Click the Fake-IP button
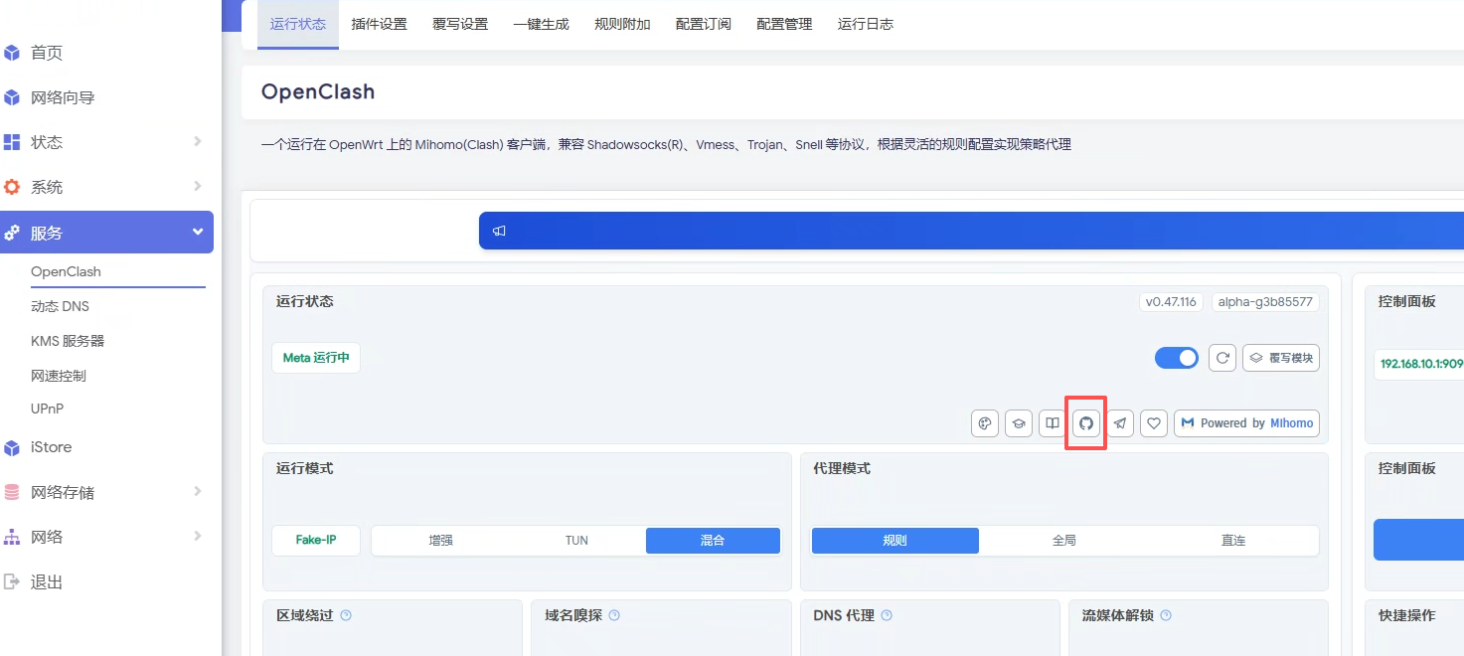 click(316, 541)
